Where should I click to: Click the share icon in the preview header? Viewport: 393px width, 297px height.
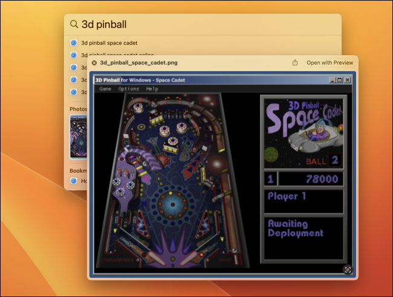pos(295,63)
